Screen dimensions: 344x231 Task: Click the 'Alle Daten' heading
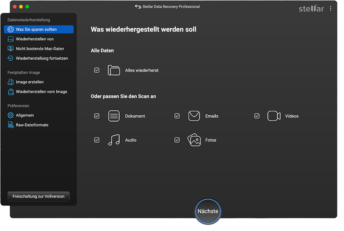tap(102, 50)
